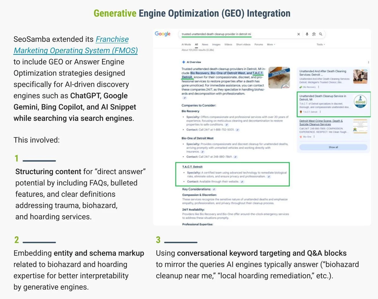This screenshot has width=378, height=299.
Task: Click the citation link icon after Key Considerations
Action: coord(214,189)
